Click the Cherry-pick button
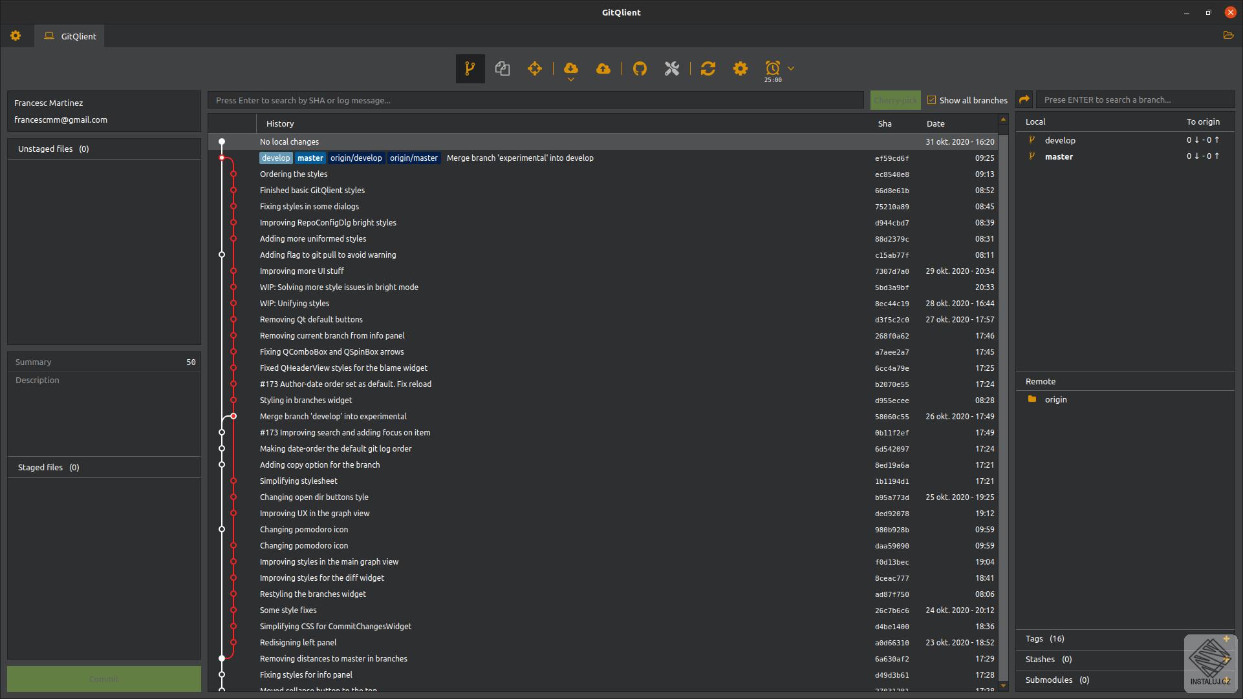The width and height of the screenshot is (1243, 699). 895,100
